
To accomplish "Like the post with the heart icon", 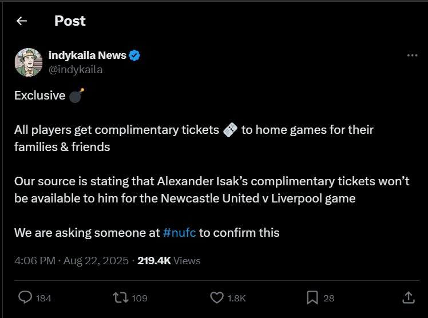I will pyautogui.click(x=216, y=297).
